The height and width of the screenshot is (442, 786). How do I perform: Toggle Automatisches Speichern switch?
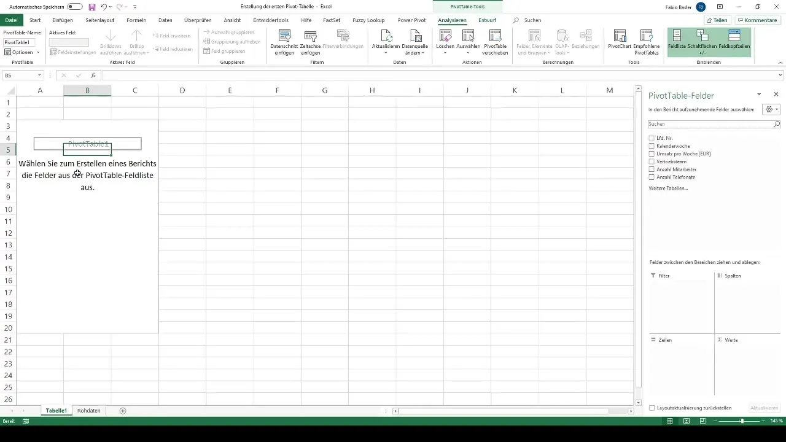75,7
